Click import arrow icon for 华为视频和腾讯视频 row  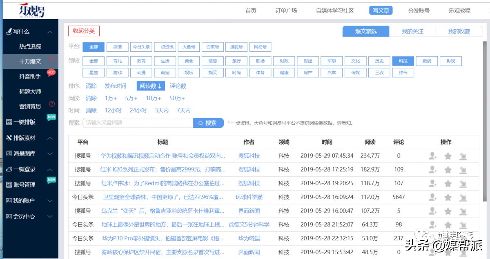click(463, 156)
